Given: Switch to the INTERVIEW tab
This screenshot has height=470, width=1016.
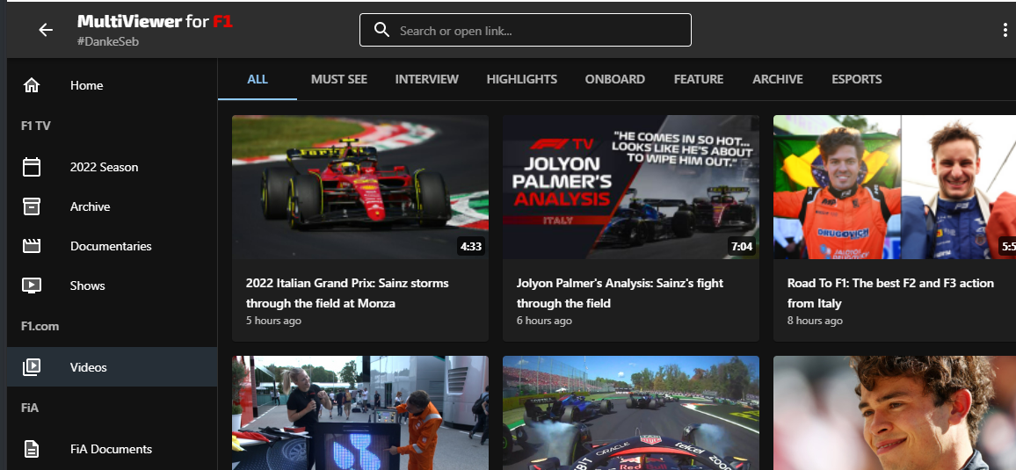Looking at the screenshot, I should coord(427,79).
